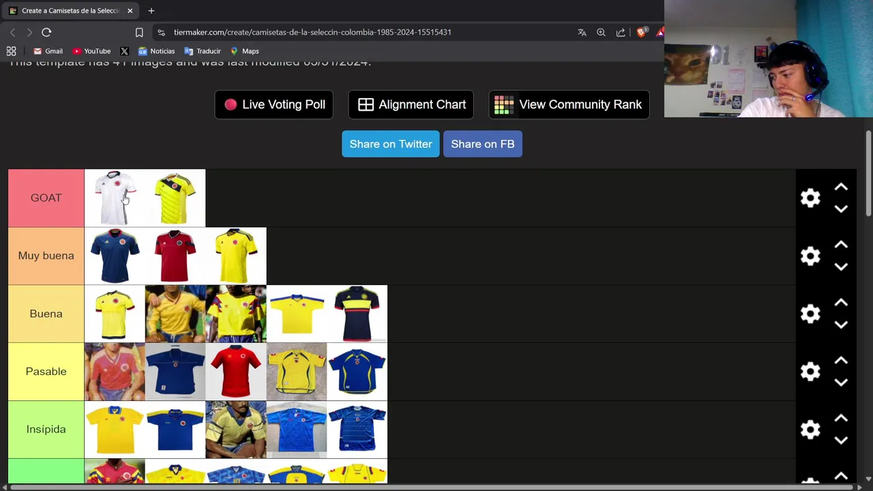Select red jersey in Pasable row
Screen dimensions: 873x491
click(236, 372)
